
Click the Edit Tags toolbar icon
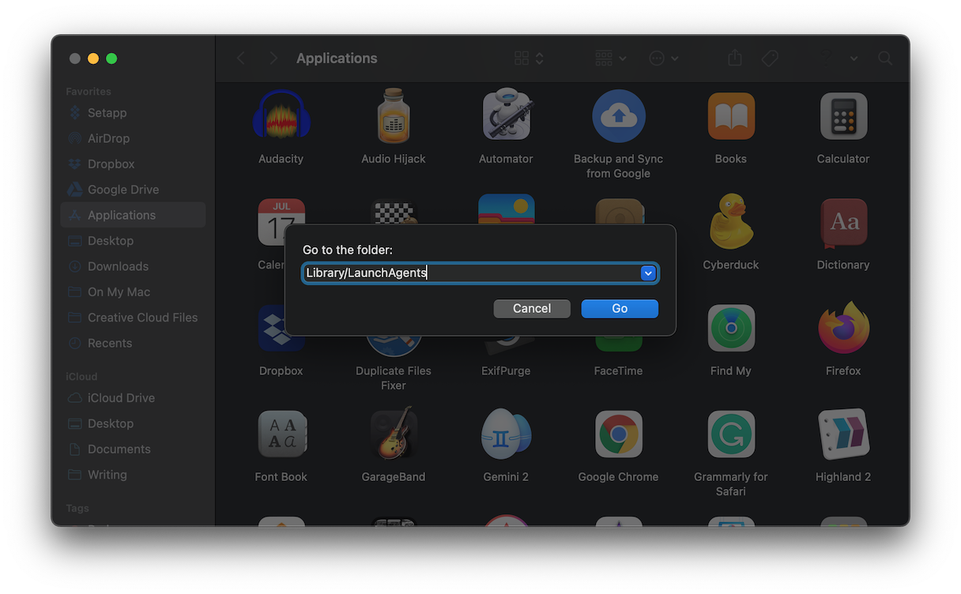pyautogui.click(x=770, y=58)
